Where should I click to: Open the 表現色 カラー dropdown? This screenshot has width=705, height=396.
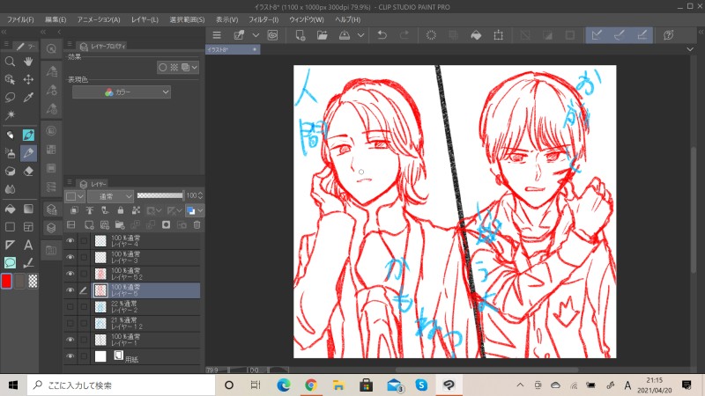tap(122, 92)
